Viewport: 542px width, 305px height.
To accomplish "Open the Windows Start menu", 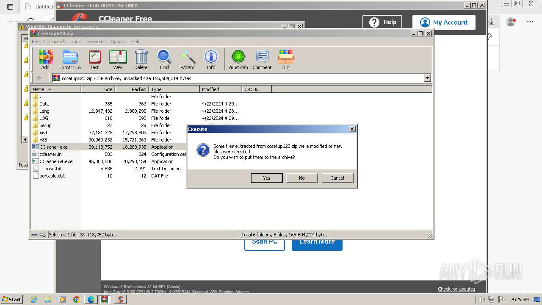I will [x=11, y=299].
